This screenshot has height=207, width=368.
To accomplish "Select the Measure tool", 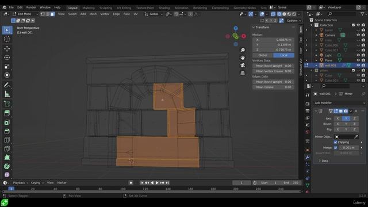I will tap(7, 94).
